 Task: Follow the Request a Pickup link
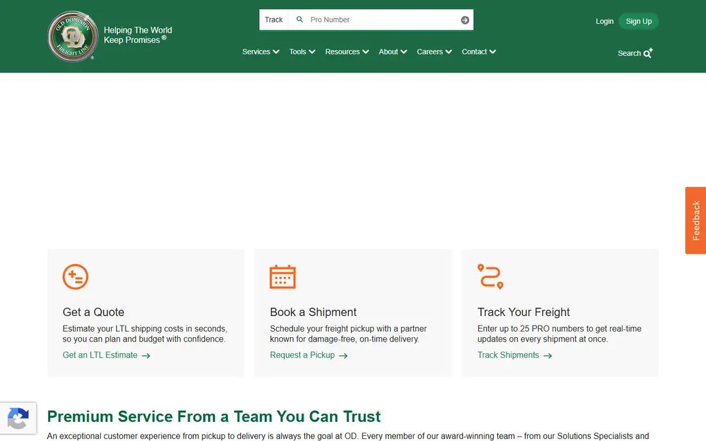[302, 355]
